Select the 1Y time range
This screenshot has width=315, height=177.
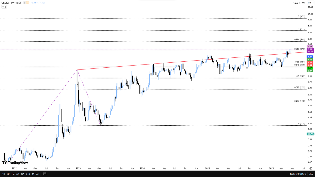(33, 174)
